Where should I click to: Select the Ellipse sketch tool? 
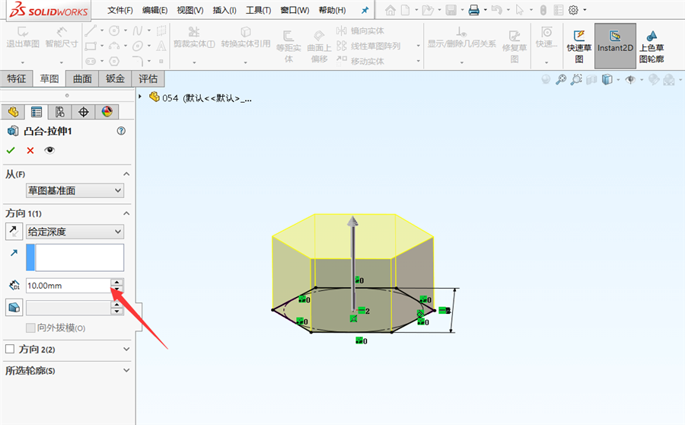click(x=138, y=46)
